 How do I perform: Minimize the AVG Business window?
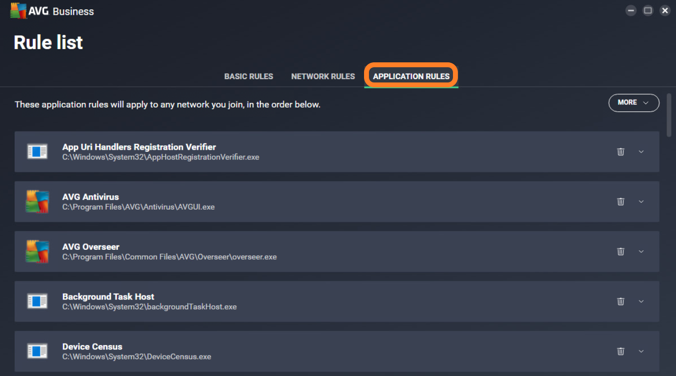point(631,10)
